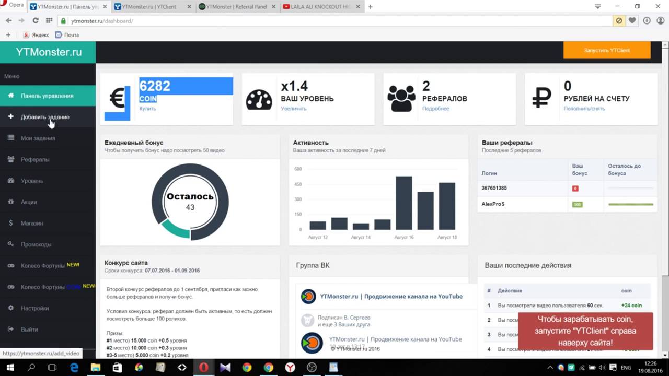Click the ruble currency icon

(x=542, y=99)
